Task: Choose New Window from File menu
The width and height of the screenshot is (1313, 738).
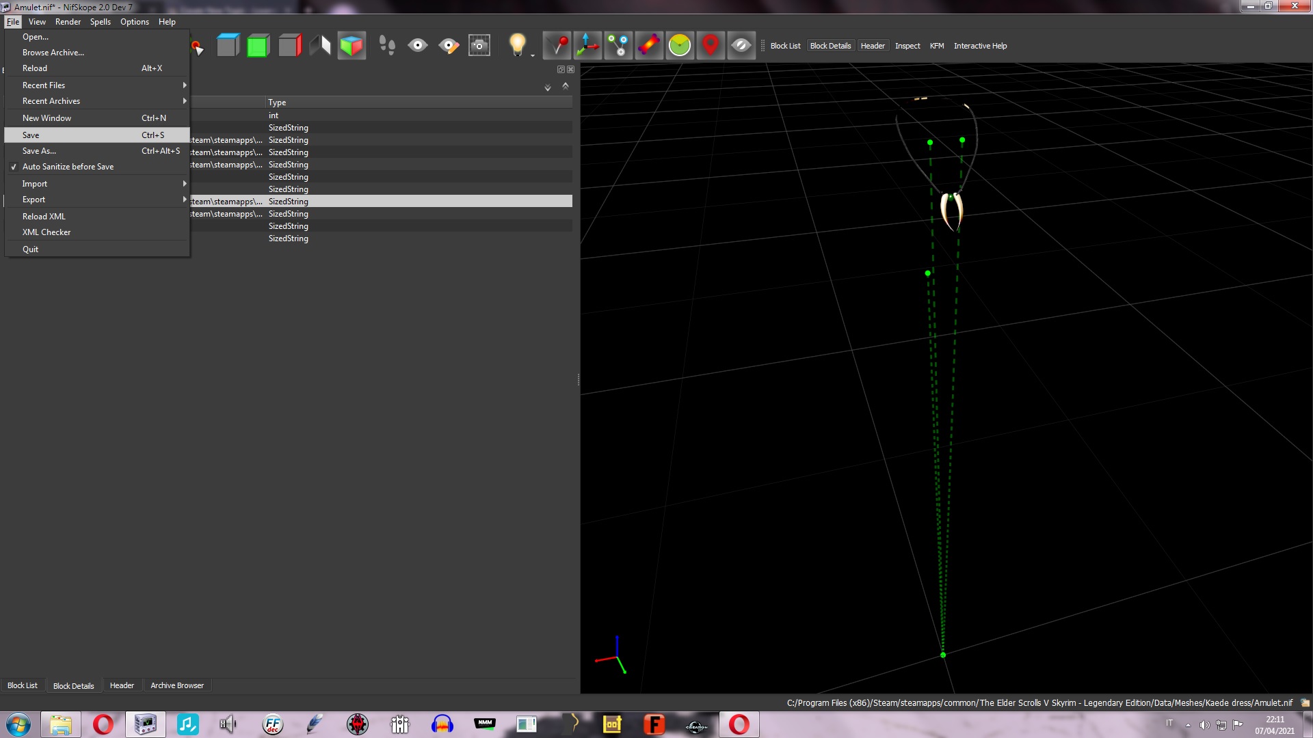Action: point(97,118)
